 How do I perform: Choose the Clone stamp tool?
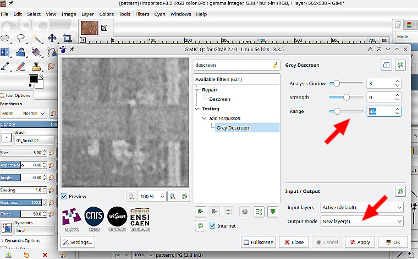[36, 66]
